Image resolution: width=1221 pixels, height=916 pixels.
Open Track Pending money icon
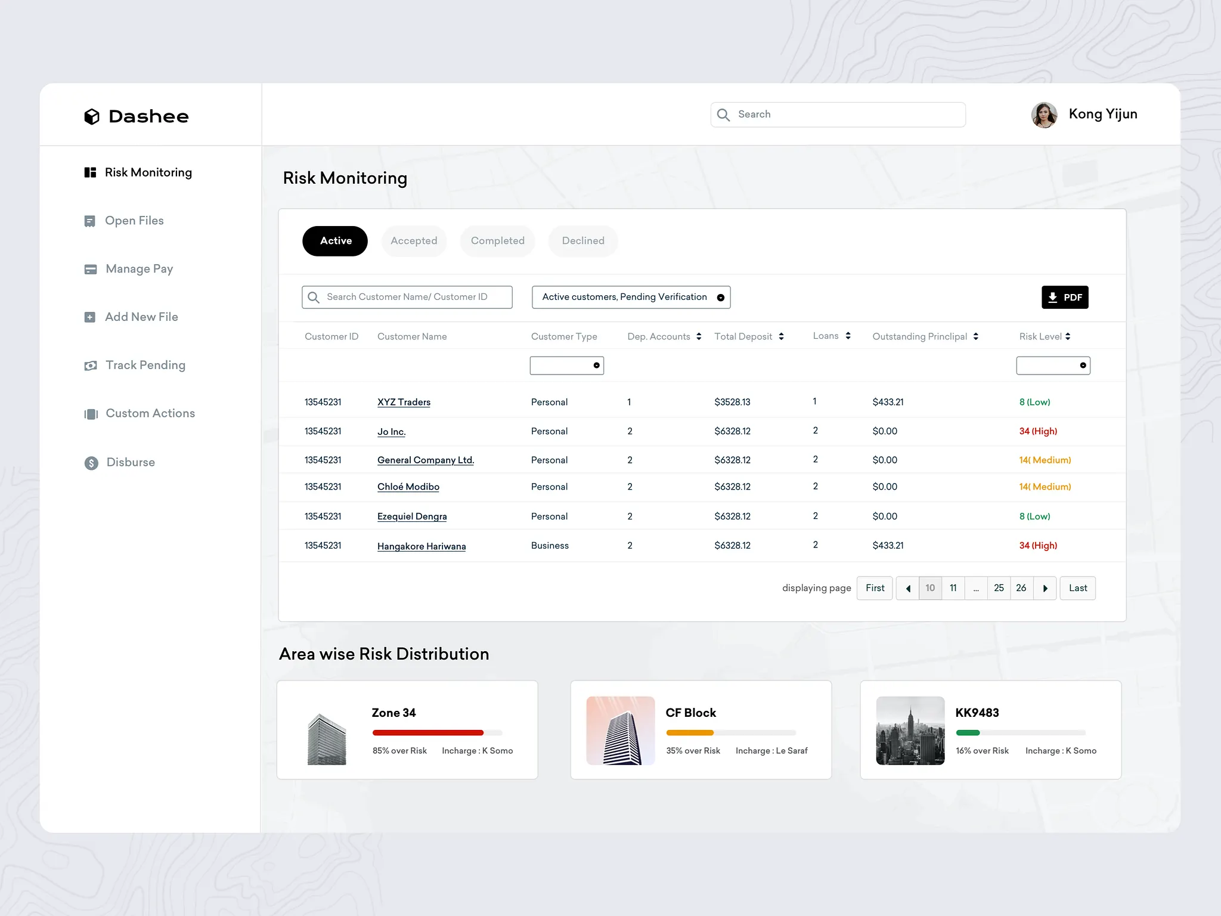tap(91, 366)
